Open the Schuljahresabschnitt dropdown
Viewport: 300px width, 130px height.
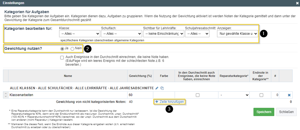[x=197, y=34]
